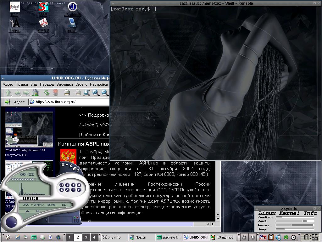Launch the pose emulator desktop icon
322x242 pixels.
(x=72, y=25)
